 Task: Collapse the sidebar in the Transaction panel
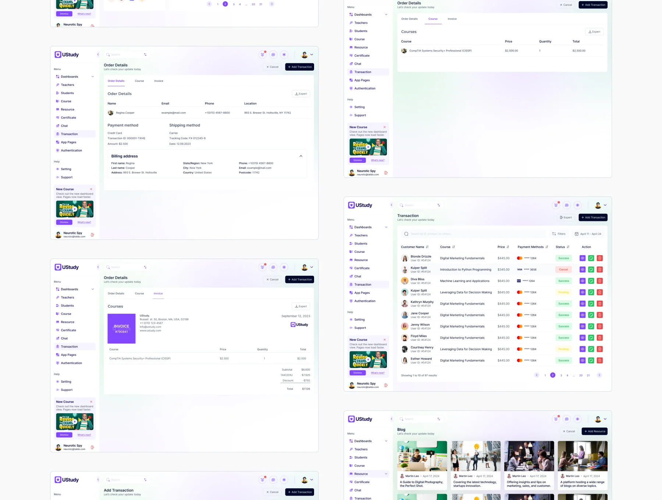click(391, 205)
